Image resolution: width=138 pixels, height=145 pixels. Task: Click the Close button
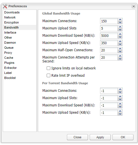click(x=77, y=137)
